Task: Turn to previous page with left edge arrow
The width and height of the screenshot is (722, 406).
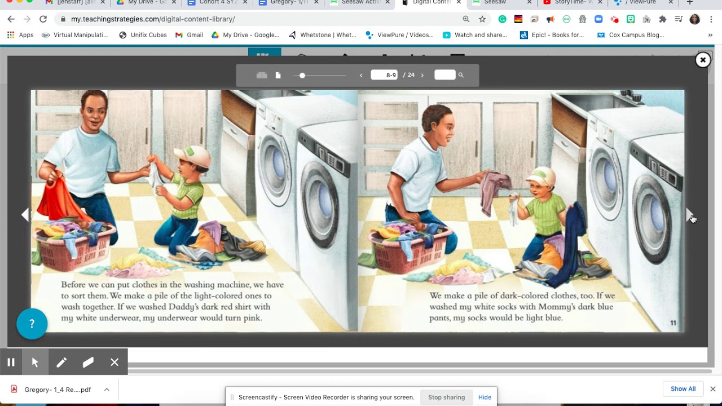Action: [25, 215]
